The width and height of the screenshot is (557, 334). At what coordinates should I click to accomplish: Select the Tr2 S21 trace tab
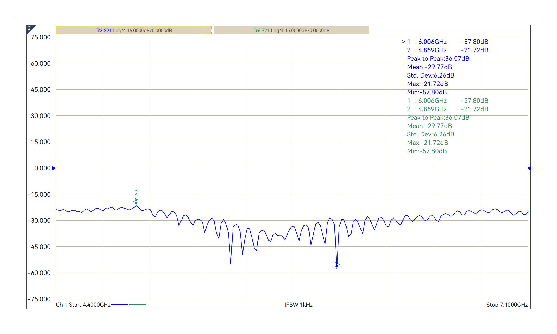point(133,30)
